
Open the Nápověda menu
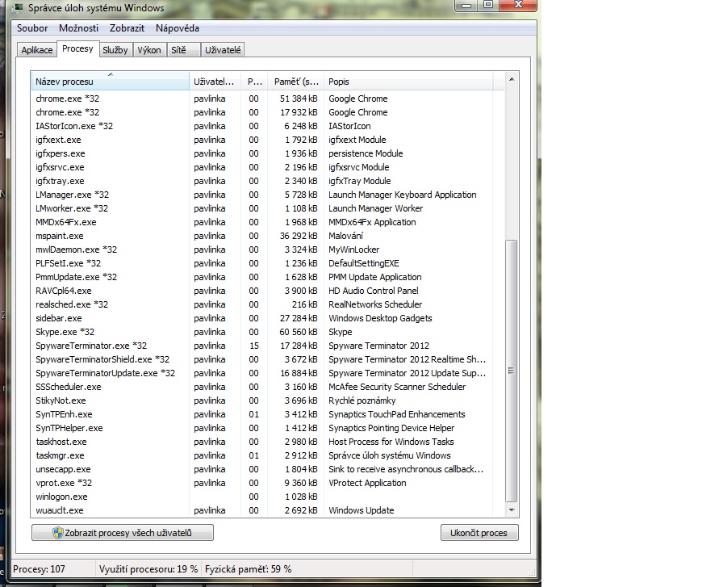click(x=177, y=28)
